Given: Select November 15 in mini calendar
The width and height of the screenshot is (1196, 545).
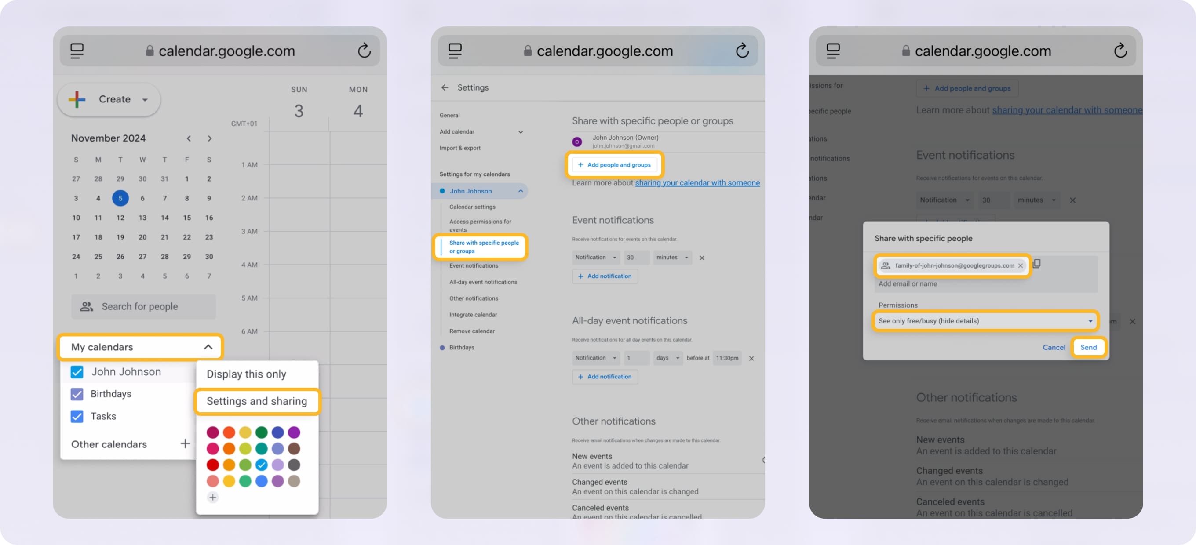Looking at the screenshot, I should [186, 218].
